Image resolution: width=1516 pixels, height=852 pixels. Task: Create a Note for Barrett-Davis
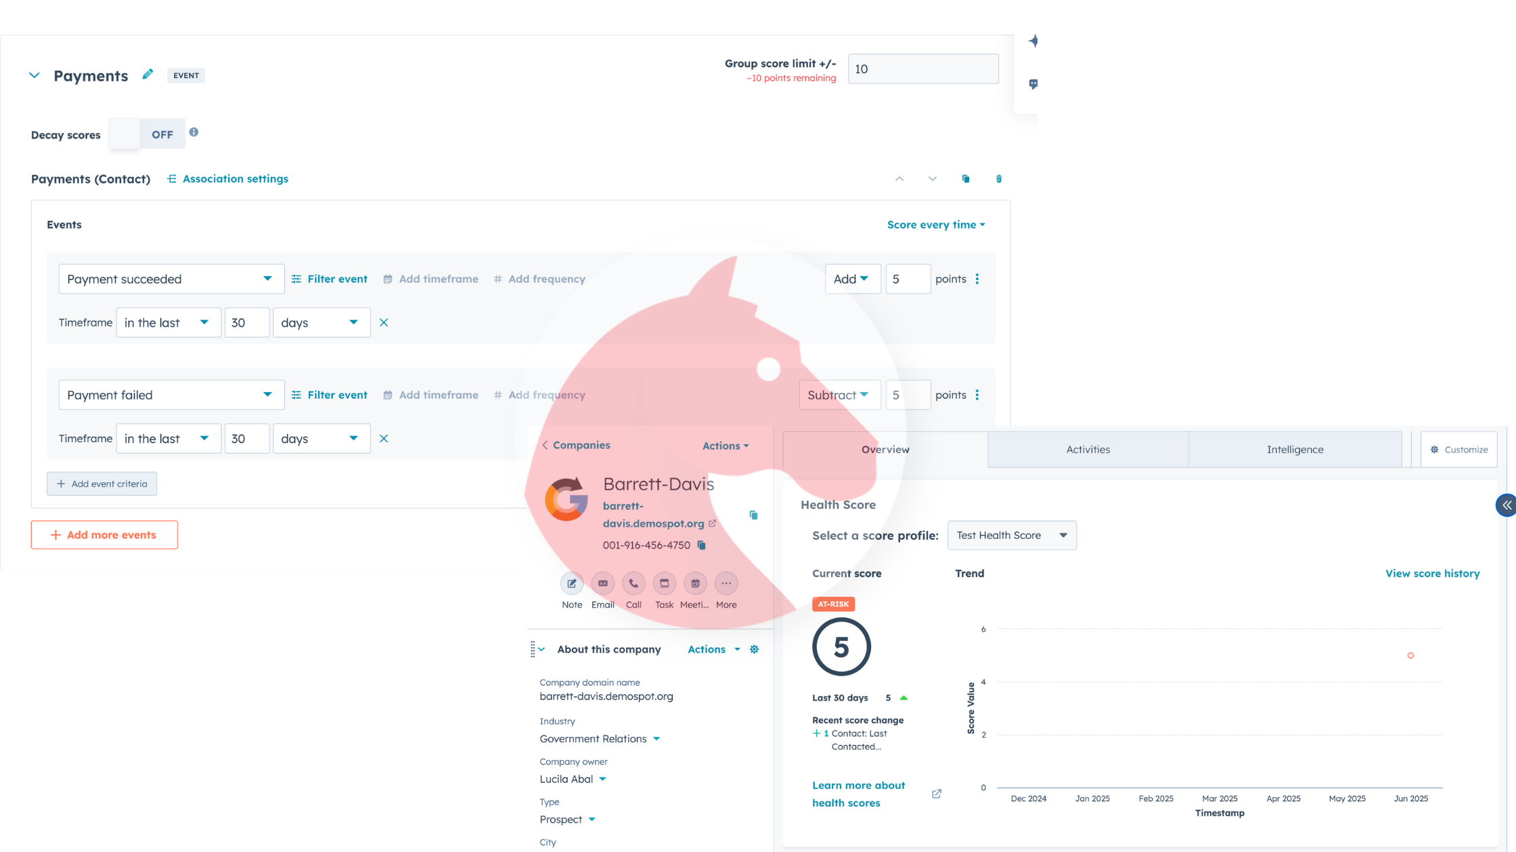point(572,584)
